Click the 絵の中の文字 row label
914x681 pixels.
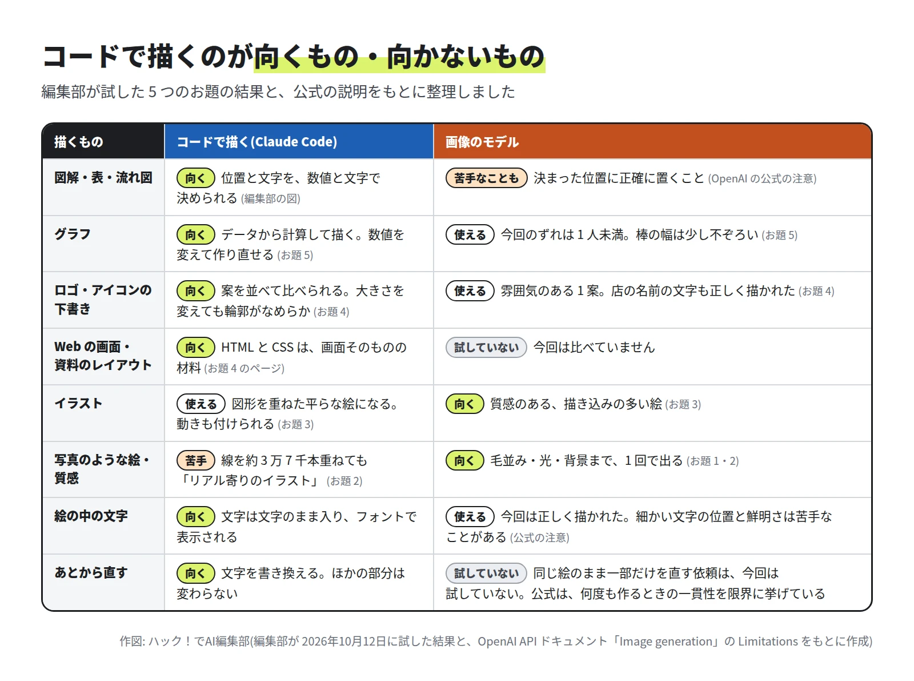coord(91,516)
